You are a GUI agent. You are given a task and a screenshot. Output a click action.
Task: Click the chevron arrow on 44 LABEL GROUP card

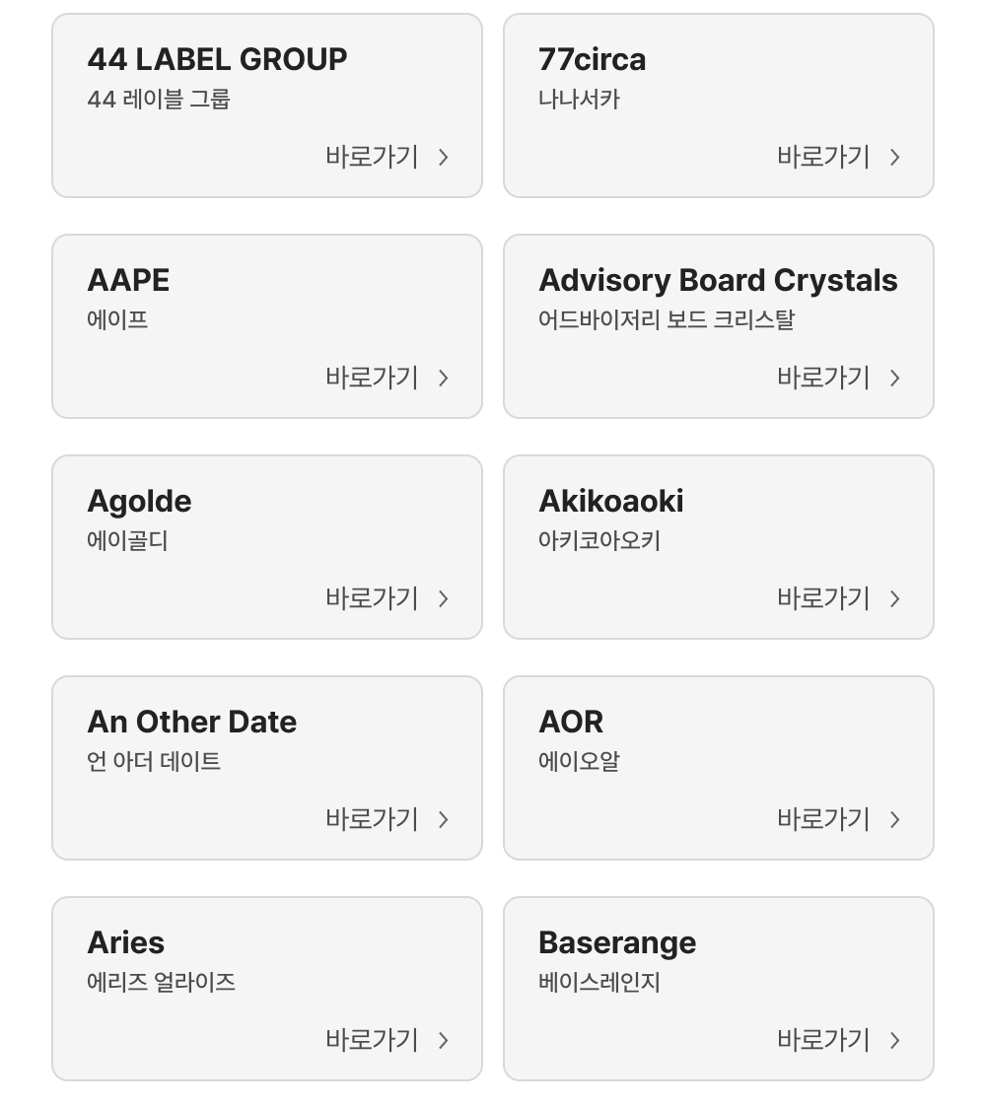point(444,158)
